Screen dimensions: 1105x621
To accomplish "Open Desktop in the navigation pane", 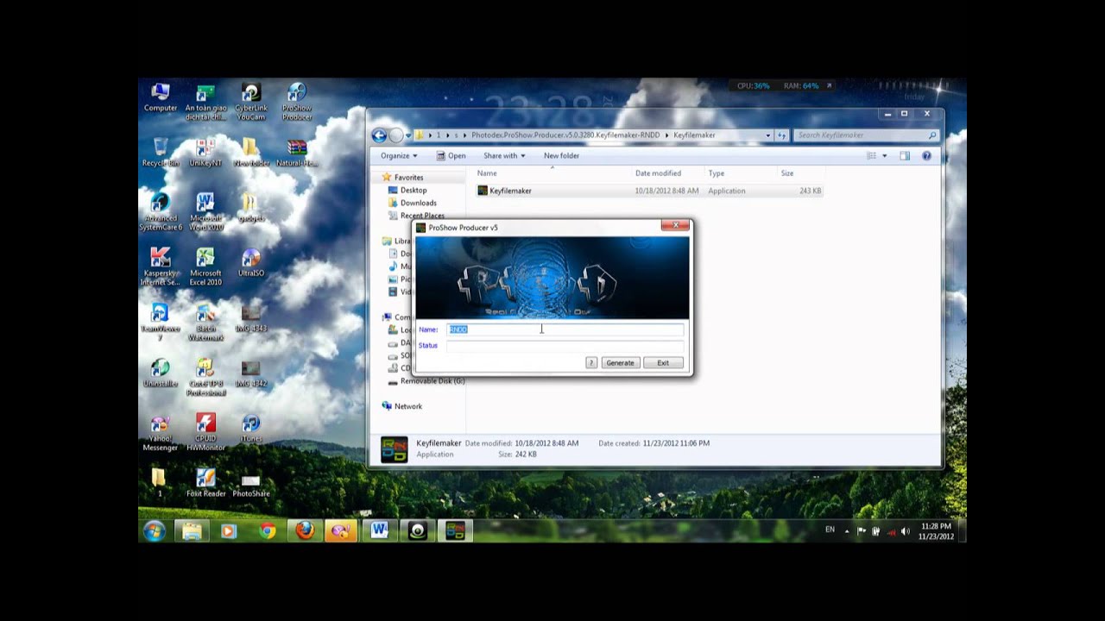I will point(413,190).
